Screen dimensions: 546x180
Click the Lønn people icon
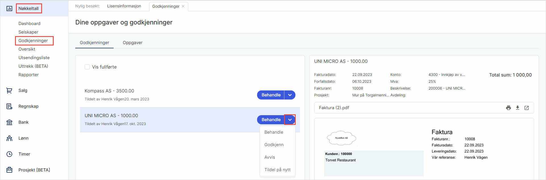(9, 138)
